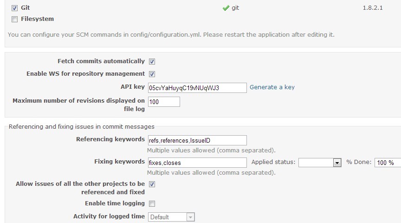The width and height of the screenshot is (401, 223).
Task: Click the green checkmark next to git
Action: pyautogui.click(x=226, y=8)
